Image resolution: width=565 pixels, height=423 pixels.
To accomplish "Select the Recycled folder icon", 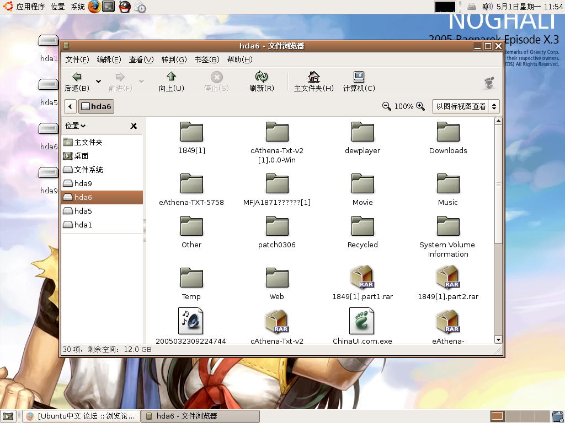I will pyautogui.click(x=363, y=226).
